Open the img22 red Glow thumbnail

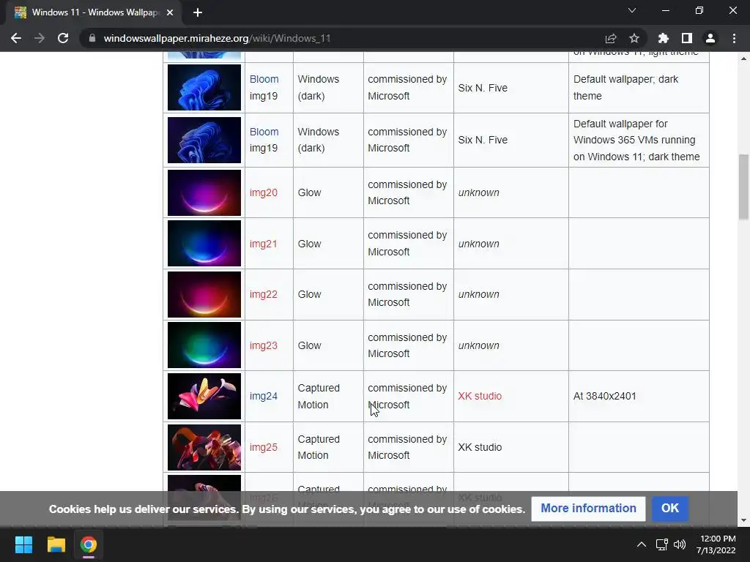click(x=204, y=294)
